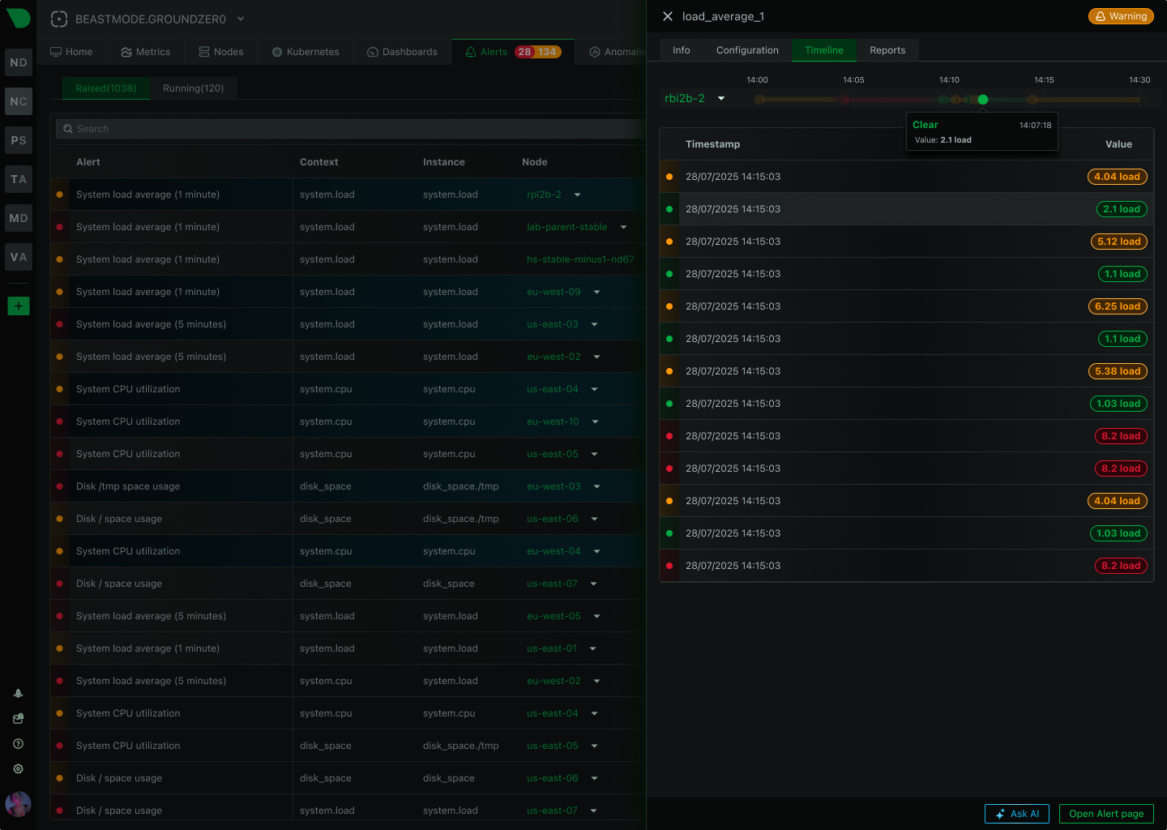View the Running(120) alerts tab
1167x830 pixels.
coord(194,88)
